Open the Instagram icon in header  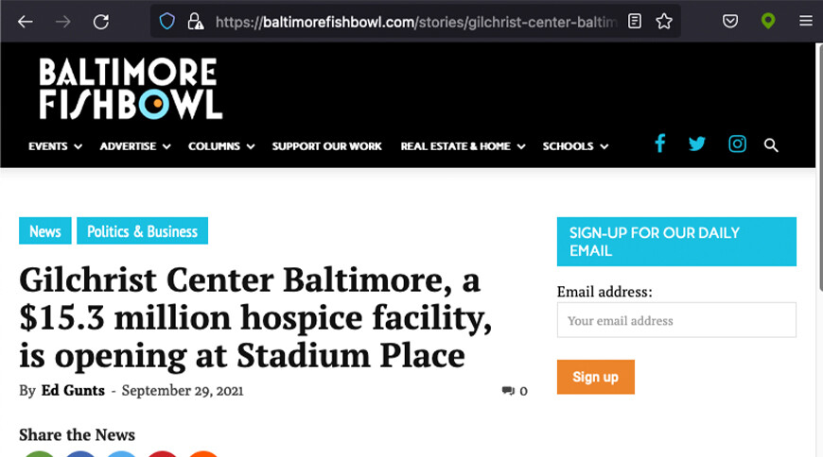(x=737, y=144)
